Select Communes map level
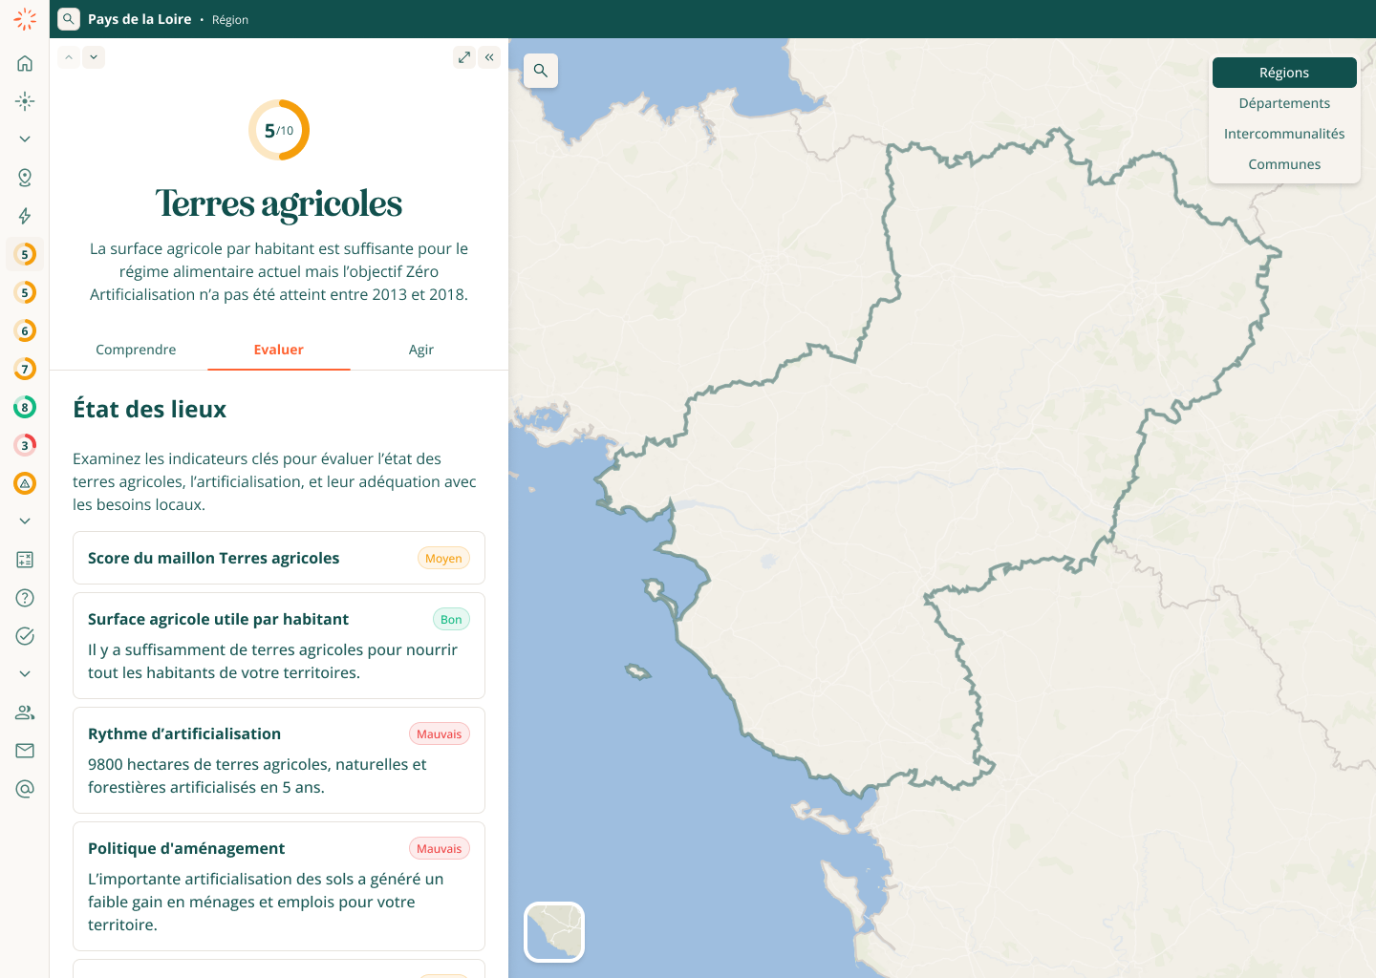The height and width of the screenshot is (978, 1376). (1284, 164)
